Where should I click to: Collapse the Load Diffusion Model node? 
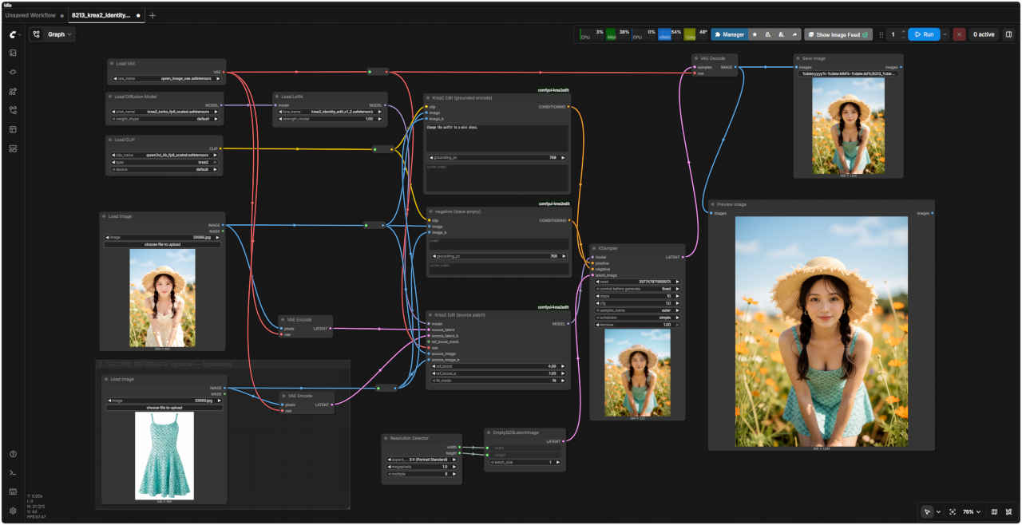coord(112,97)
